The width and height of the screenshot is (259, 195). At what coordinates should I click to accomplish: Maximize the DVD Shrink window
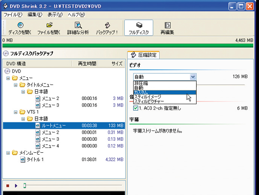coord(241,6)
